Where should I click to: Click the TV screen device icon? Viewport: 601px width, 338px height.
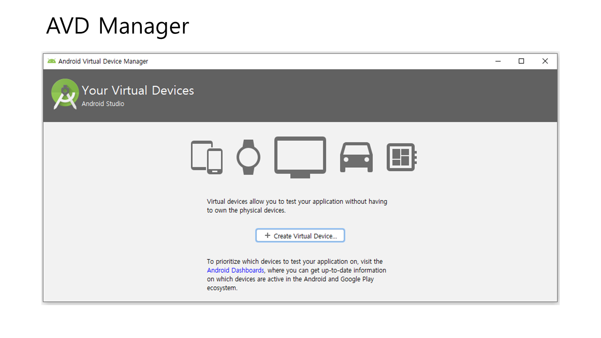click(300, 157)
